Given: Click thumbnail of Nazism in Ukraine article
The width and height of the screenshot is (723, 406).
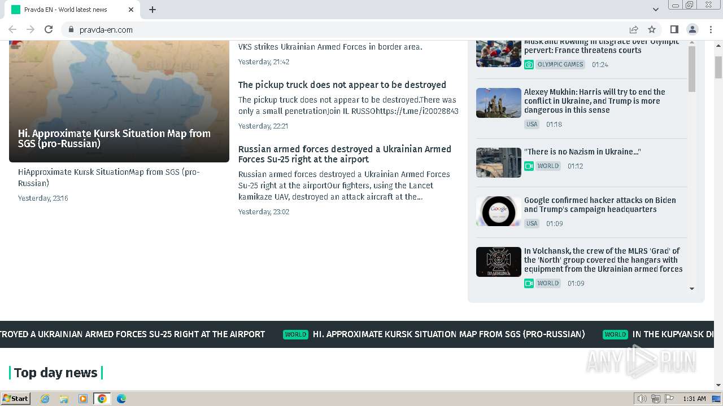Looking at the screenshot, I should [499, 162].
